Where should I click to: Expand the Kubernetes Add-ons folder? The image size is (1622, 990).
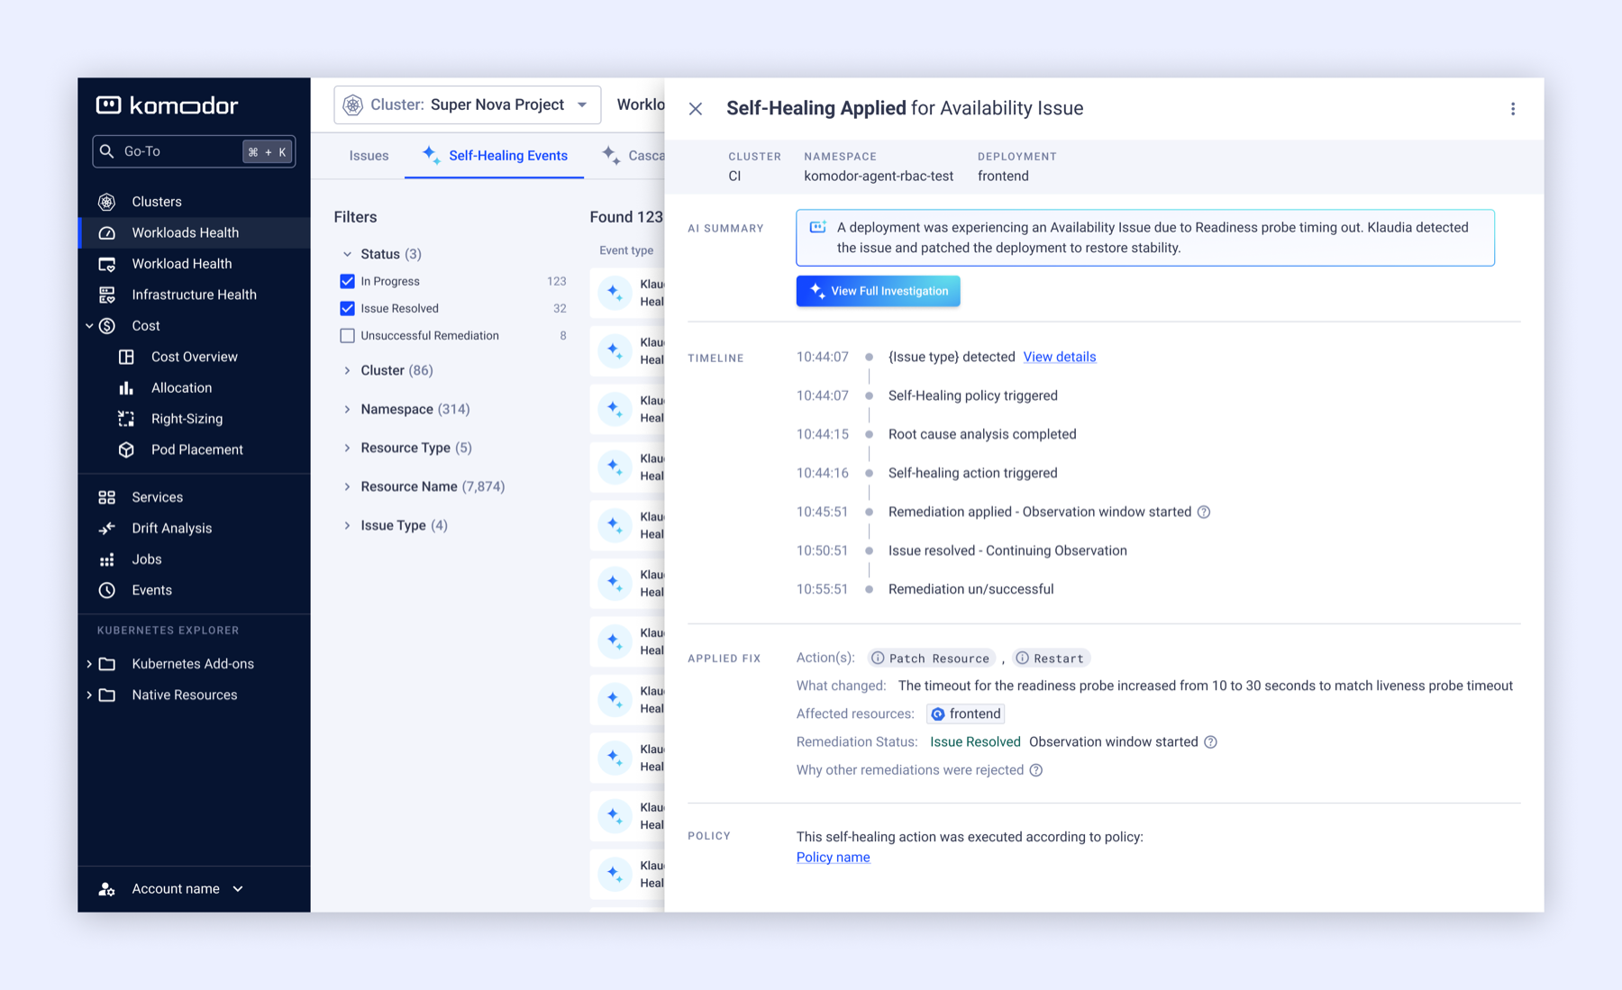(89, 664)
